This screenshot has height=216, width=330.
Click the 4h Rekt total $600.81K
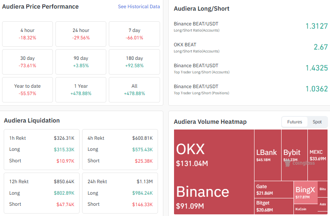coord(142,138)
